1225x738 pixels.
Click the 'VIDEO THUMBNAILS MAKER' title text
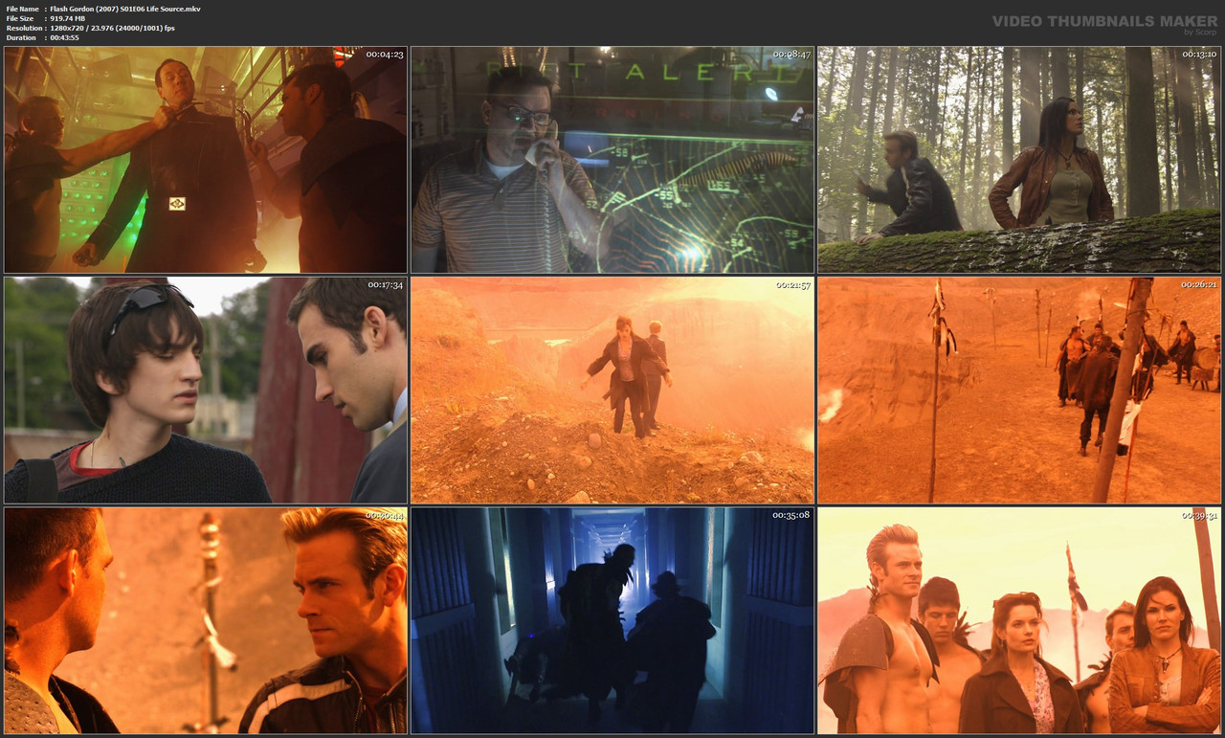click(x=1104, y=20)
